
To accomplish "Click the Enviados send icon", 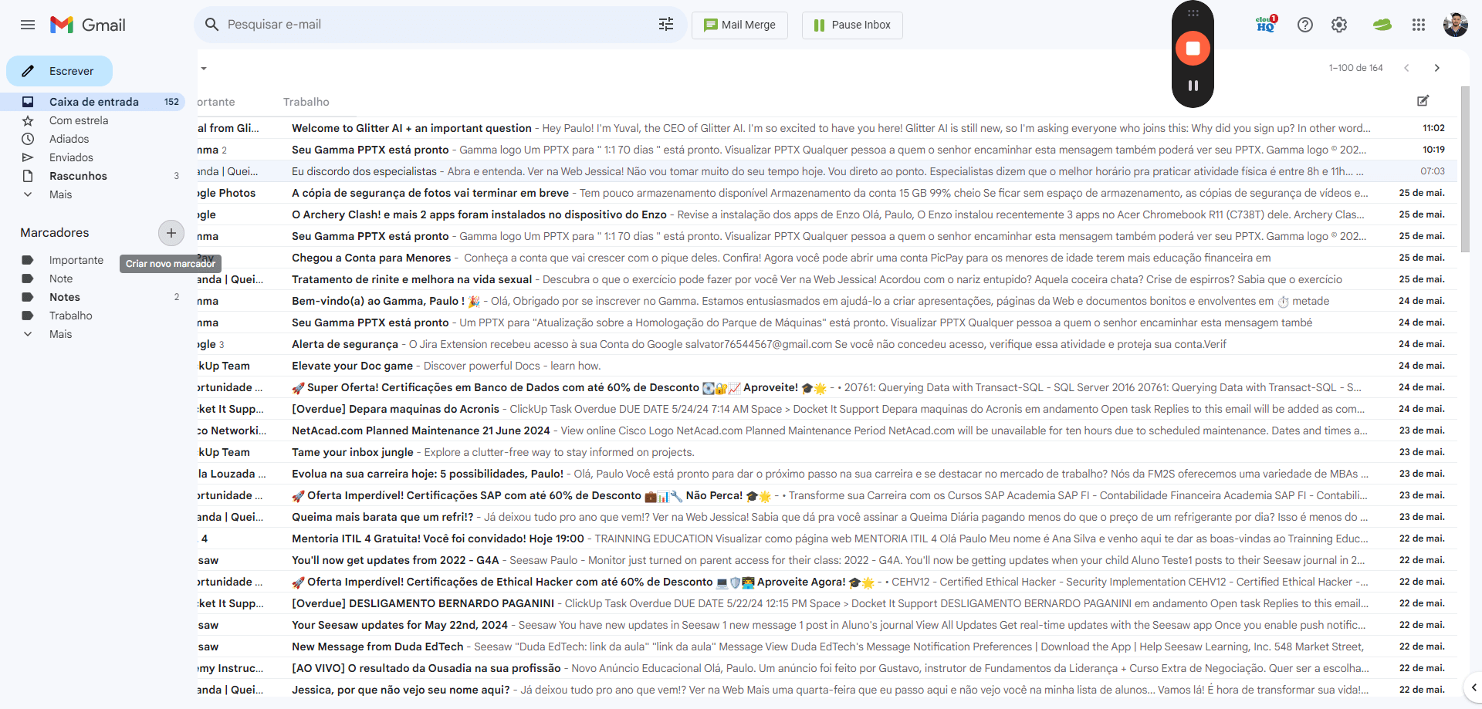I will point(28,157).
